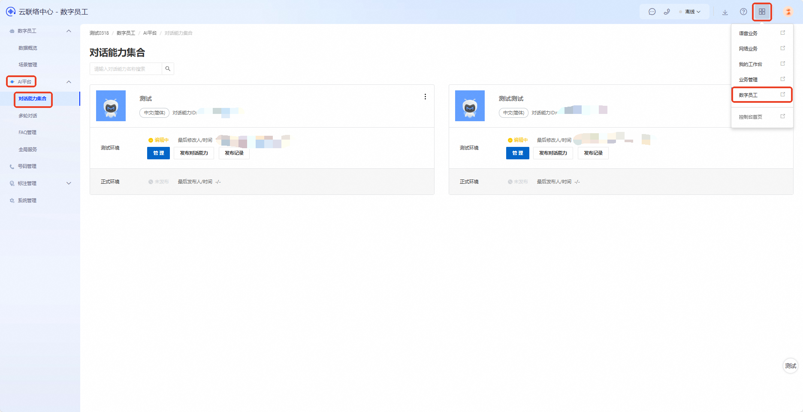
Task: Click the robot avatar of 测试 card
Action: 111,106
